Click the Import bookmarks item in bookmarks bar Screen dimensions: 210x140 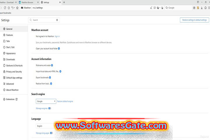(x=6, y=13)
